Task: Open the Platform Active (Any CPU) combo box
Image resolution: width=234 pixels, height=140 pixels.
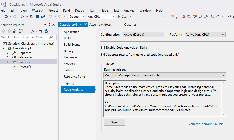Action: pyautogui.click(x=205, y=35)
